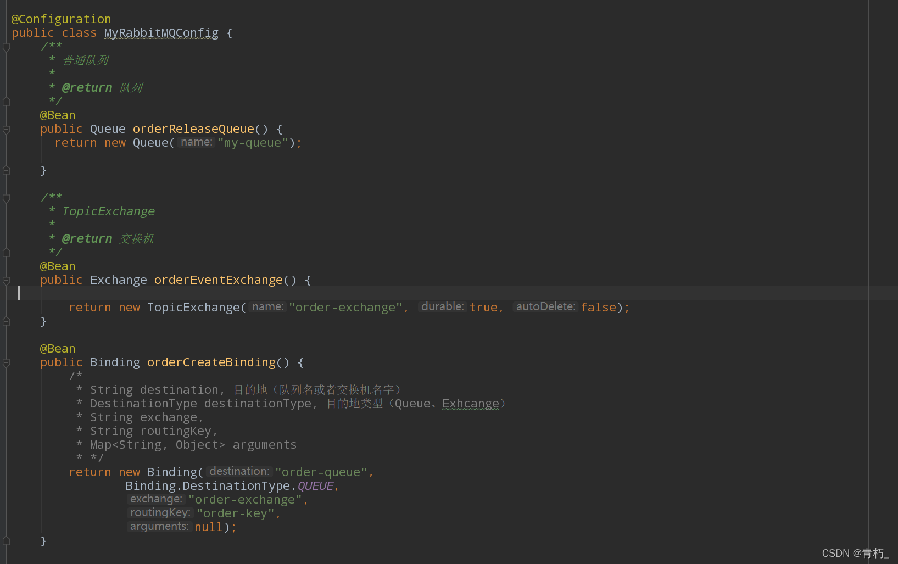Click the routingKey: parameter hint
The image size is (898, 564).
[x=160, y=513]
